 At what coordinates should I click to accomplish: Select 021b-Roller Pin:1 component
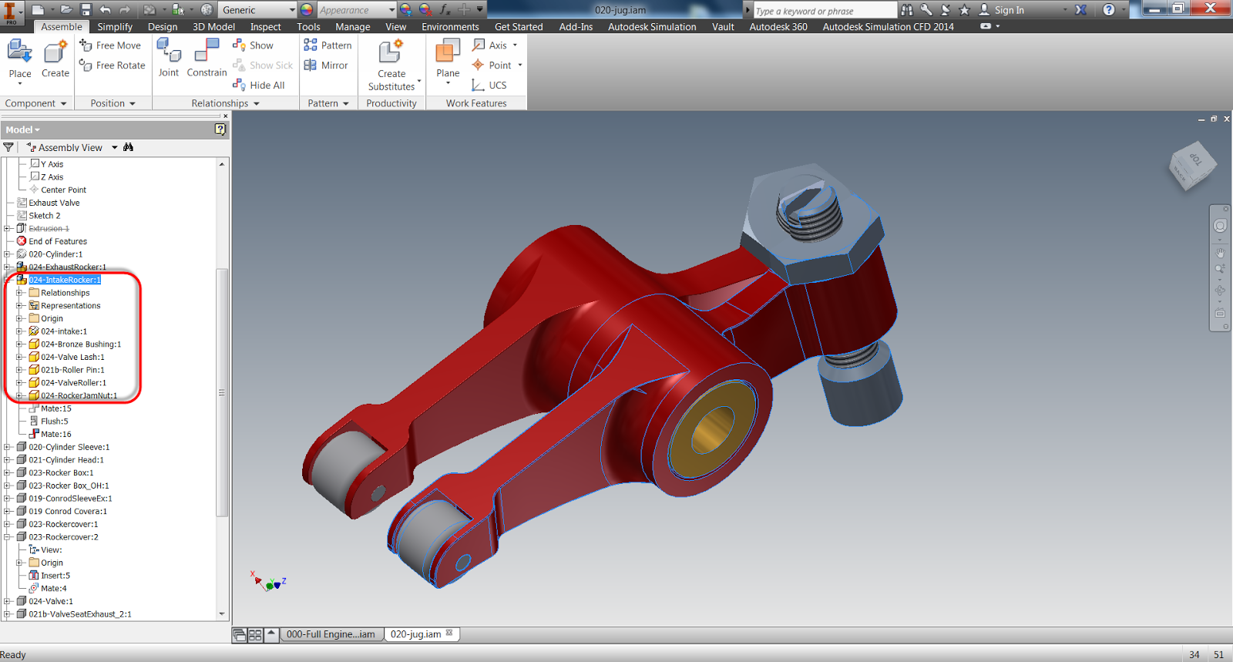[x=72, y=370]
